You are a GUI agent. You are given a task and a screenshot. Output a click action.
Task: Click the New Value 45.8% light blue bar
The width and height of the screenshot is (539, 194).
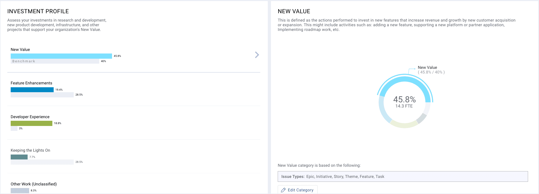click(x=61, y=56)
